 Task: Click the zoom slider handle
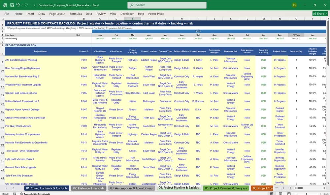307,194
